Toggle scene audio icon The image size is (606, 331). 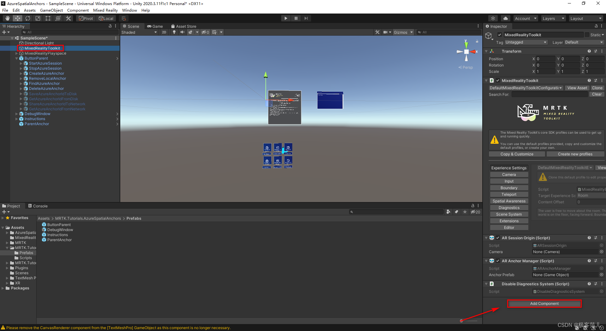point(182,32)
